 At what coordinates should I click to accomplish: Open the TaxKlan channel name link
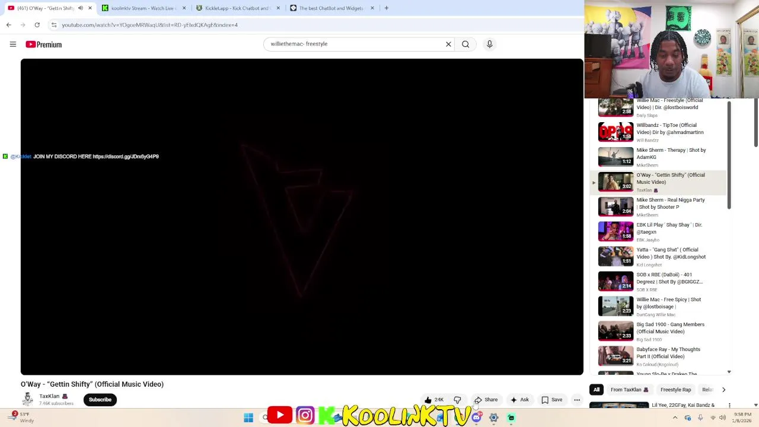click(49, 396)
